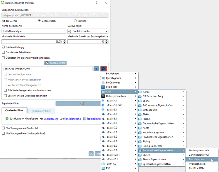
Task: Click the cns.CNS_ORDERNO001 variable field
Action: (x=48, y=69)
